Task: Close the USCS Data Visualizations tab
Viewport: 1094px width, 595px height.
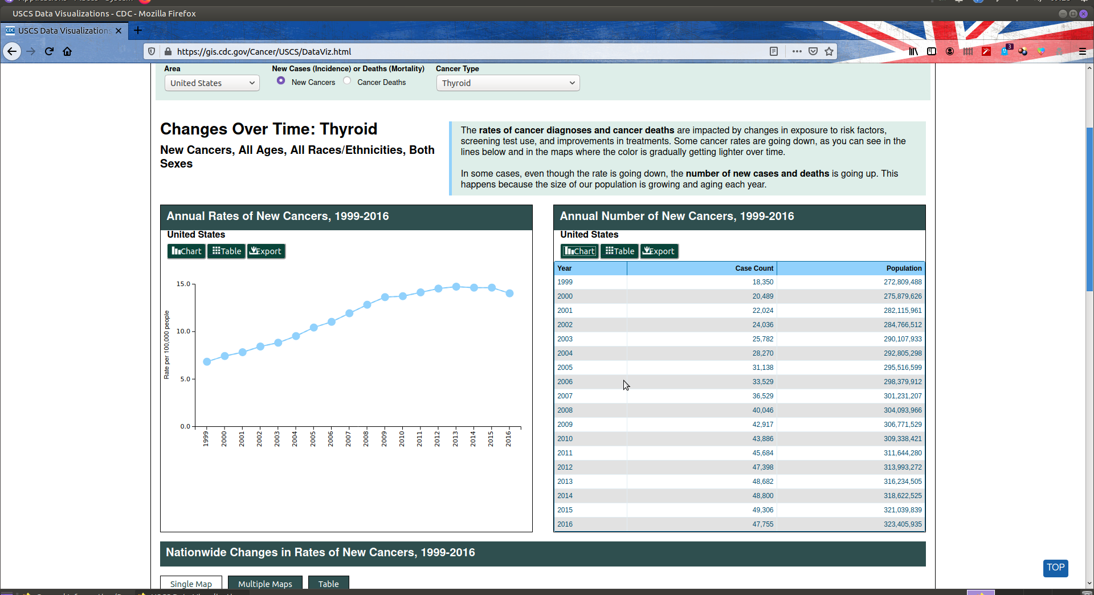Action: pos(119,31)
